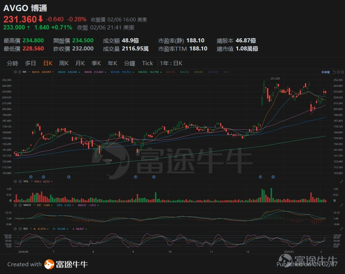Click the 成交額 value 48.9億

pyautogui.click(x=130, y=41)
